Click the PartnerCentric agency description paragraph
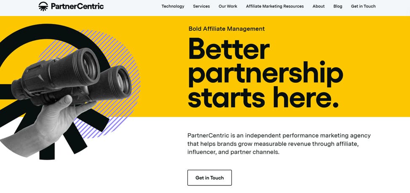Viewport: 410px width, 193px height. point(279,144)
